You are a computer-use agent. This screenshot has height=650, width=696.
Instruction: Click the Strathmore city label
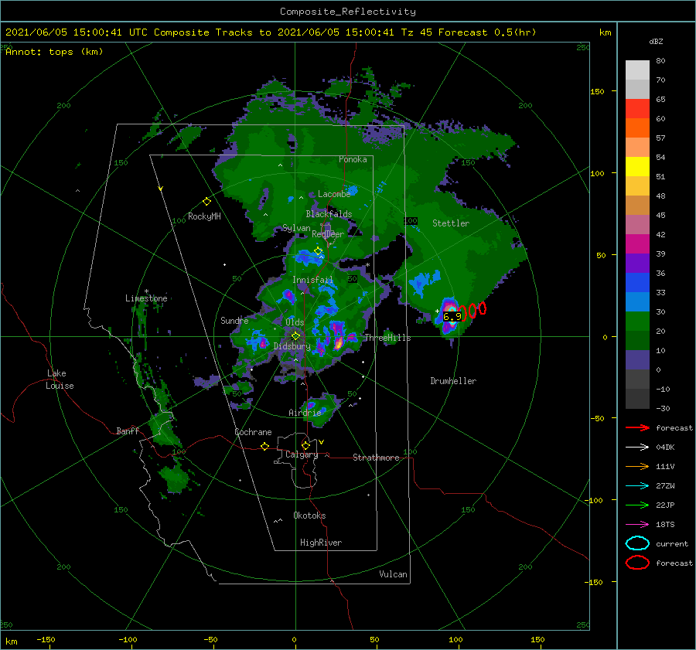376,458
